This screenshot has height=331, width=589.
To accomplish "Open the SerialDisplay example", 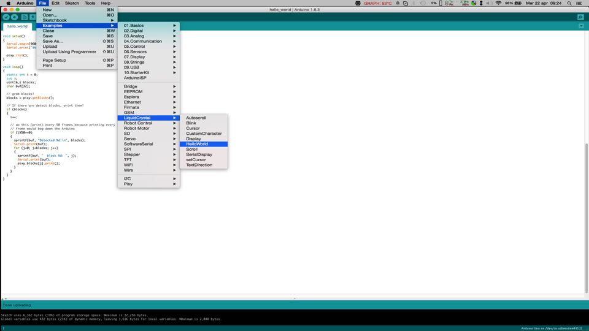I will [x=204, y=154].
